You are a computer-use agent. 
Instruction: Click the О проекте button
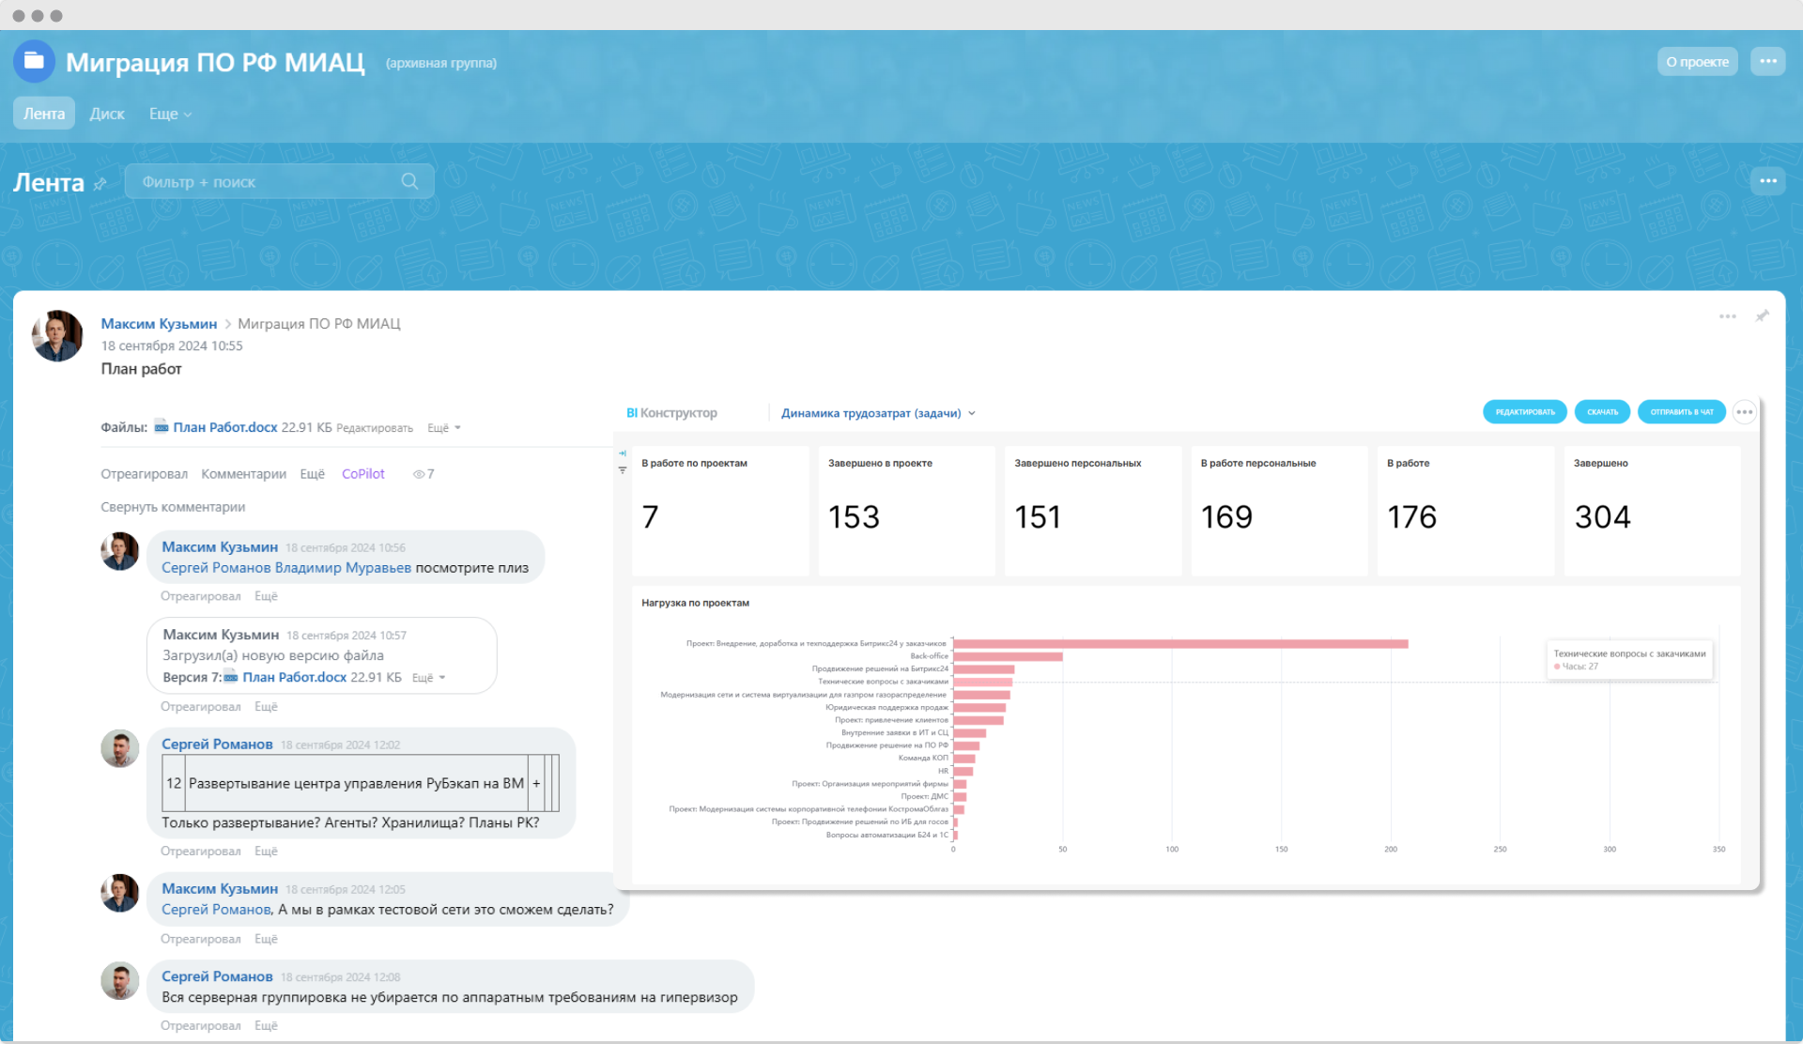coord(1697,62)
